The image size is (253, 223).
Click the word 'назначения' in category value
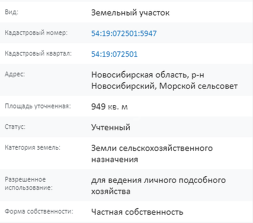pos(114,160)
